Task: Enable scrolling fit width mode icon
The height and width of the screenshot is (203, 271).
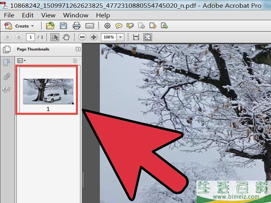Action: coord(136,37)
